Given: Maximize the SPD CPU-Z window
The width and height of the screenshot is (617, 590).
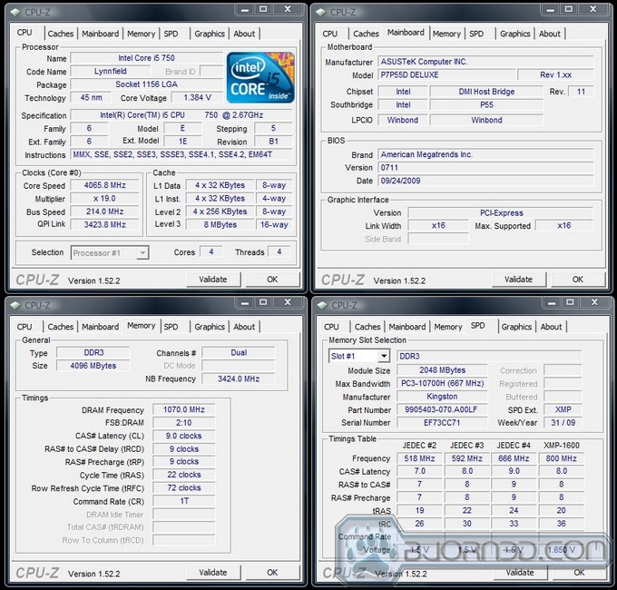Looking at the screenshot, I should pyautogui.click(x=570, y=302).
